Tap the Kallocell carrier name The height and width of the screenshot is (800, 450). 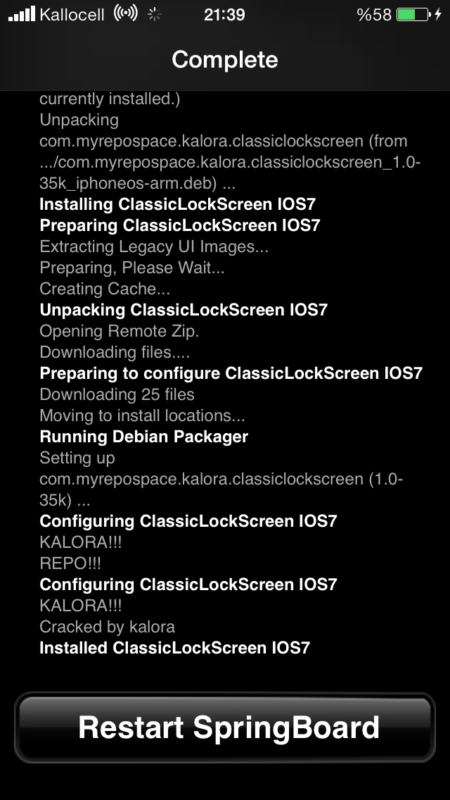pyautogui.click(x=72, y=15)
